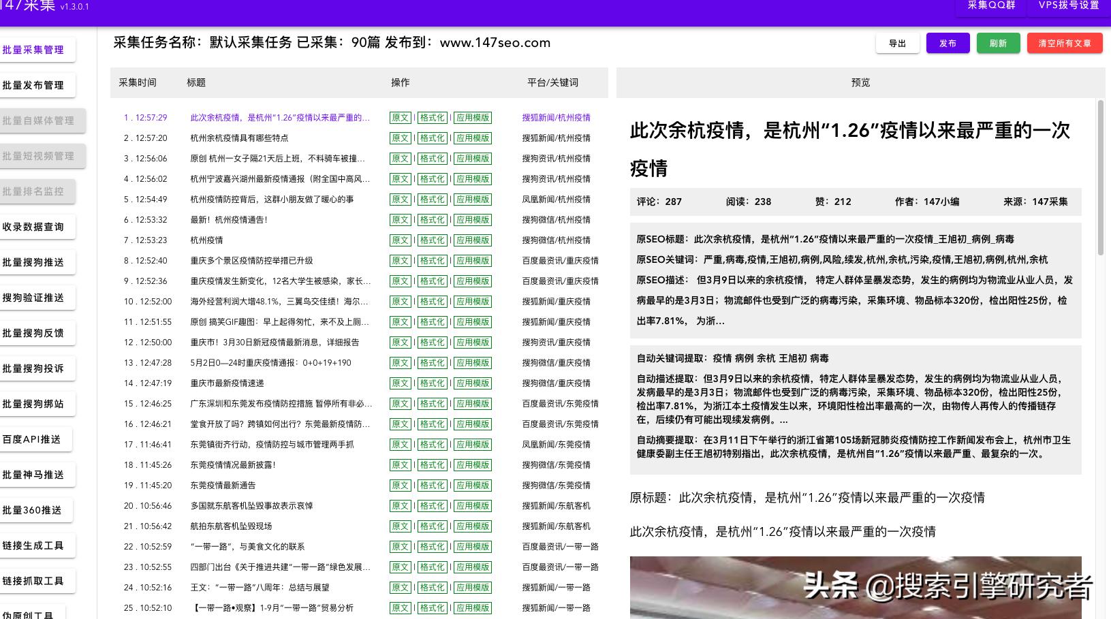This screenshot has width=1111, height=619.
Task: Open the 批量采集管理 panel
Action: point(37,50)
